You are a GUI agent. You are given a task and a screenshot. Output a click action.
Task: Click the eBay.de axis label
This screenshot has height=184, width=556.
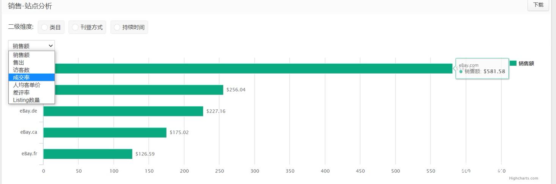(28, 111)
